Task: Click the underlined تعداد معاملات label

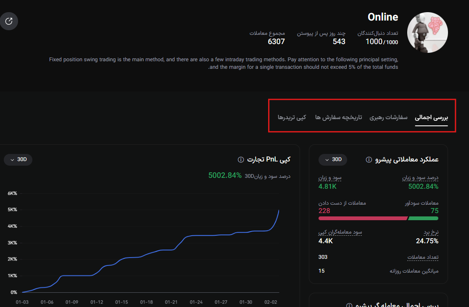Action: point(423,257)
